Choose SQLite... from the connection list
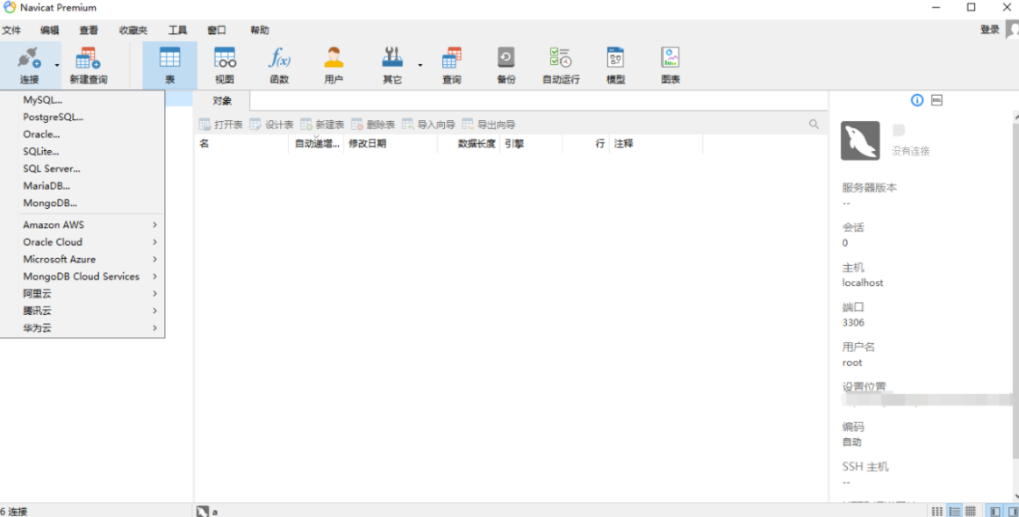 [83, 152]
